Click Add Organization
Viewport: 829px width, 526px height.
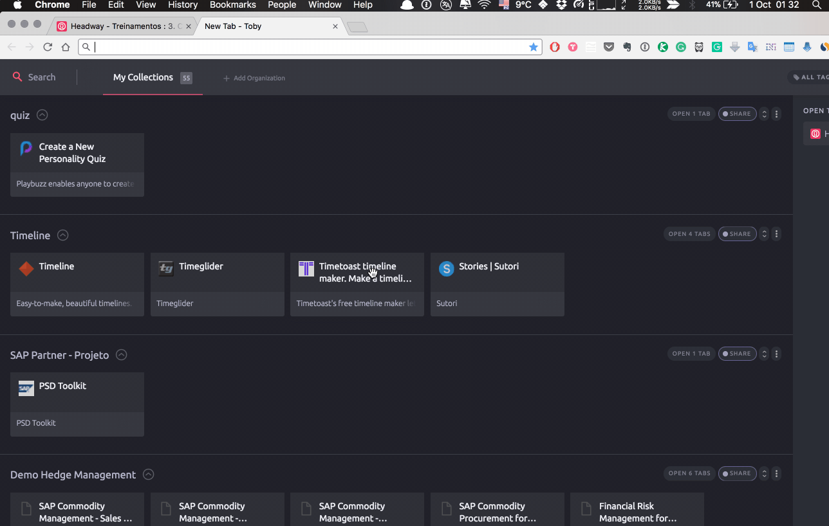tap(254, 78)
